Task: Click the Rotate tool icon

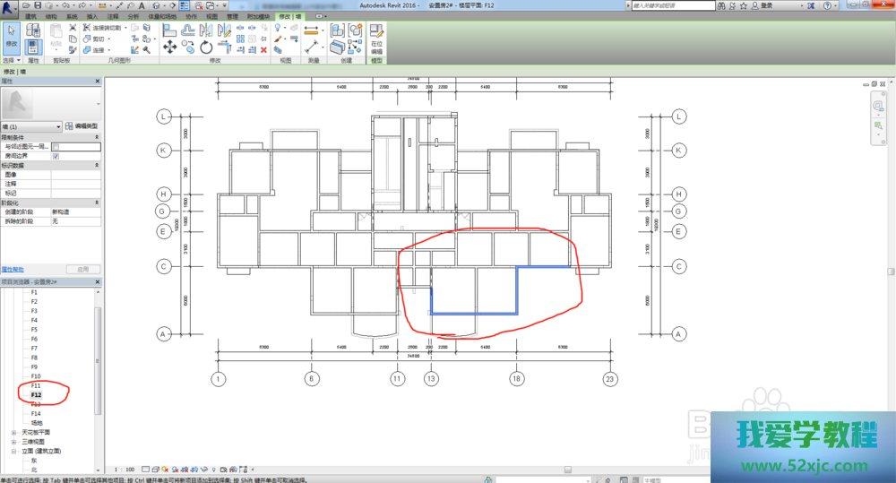Action: click(206, 47)
